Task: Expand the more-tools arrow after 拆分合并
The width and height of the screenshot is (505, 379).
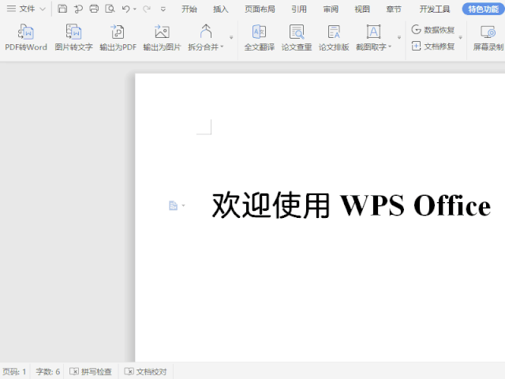Action: 231,38
